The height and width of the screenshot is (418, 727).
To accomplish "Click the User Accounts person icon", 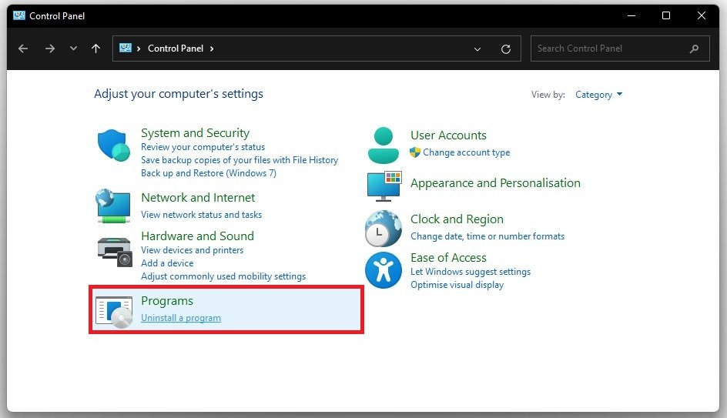I will click(384, 145).
